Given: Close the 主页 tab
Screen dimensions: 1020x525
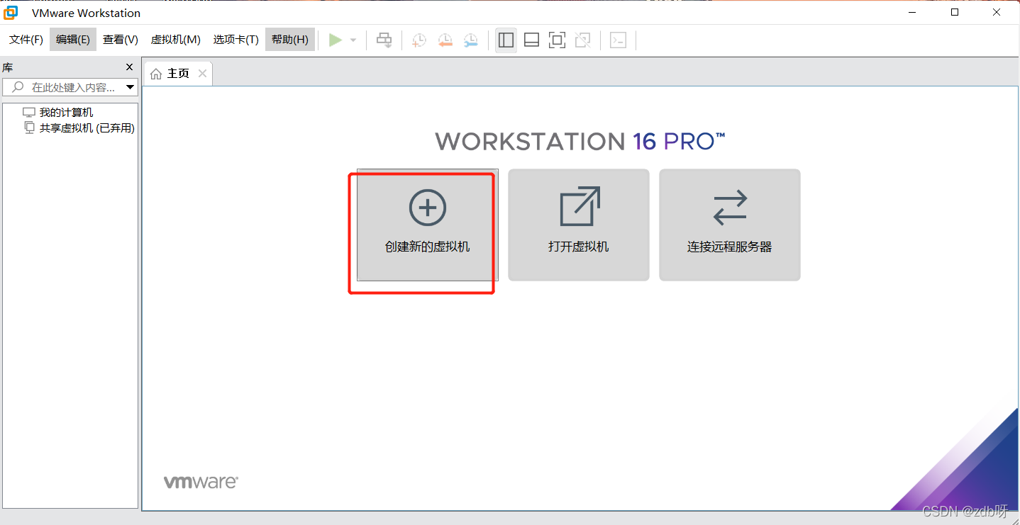Looking at the screenshot, I should pyautogui.click(x=203, y=74).
